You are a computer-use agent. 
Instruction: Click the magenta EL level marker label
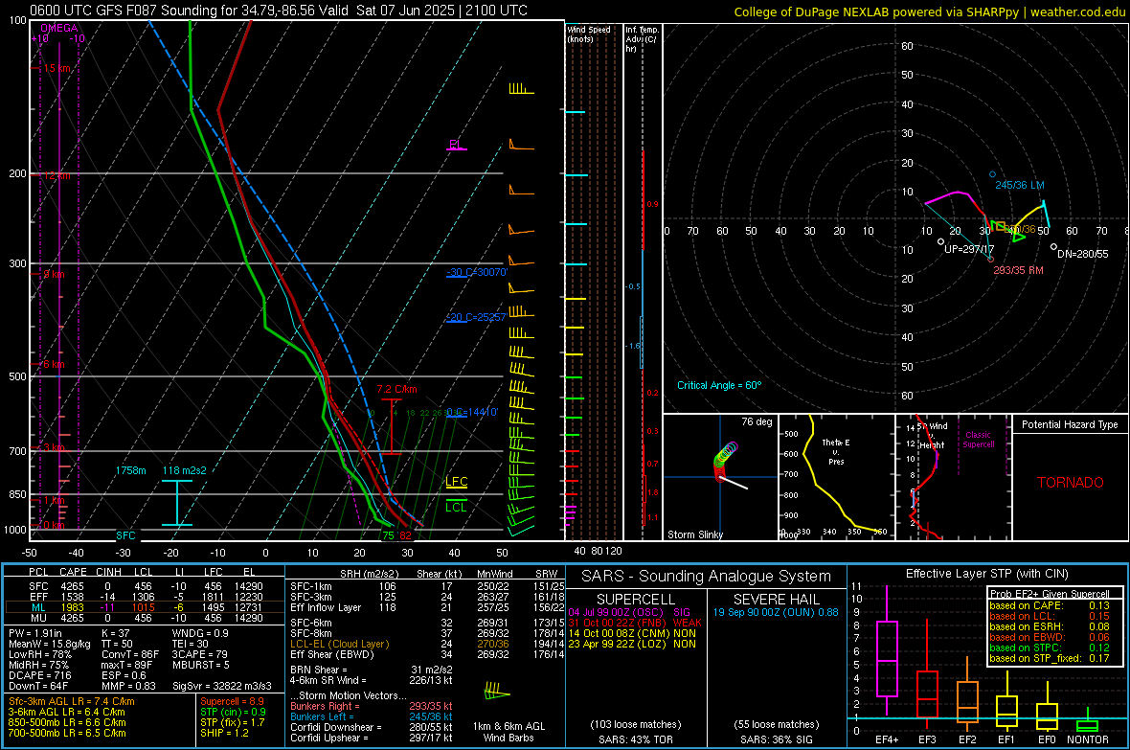click(455, 145)
